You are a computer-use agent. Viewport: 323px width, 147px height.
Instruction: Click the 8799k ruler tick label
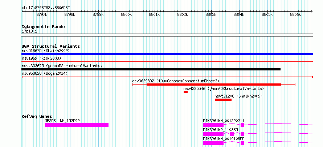click(x=98, y=15)
